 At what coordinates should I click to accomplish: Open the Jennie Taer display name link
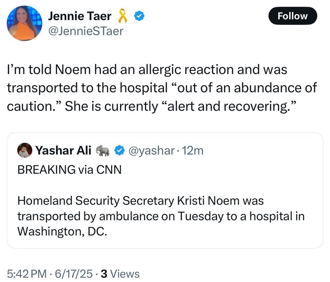click(80, 16)
